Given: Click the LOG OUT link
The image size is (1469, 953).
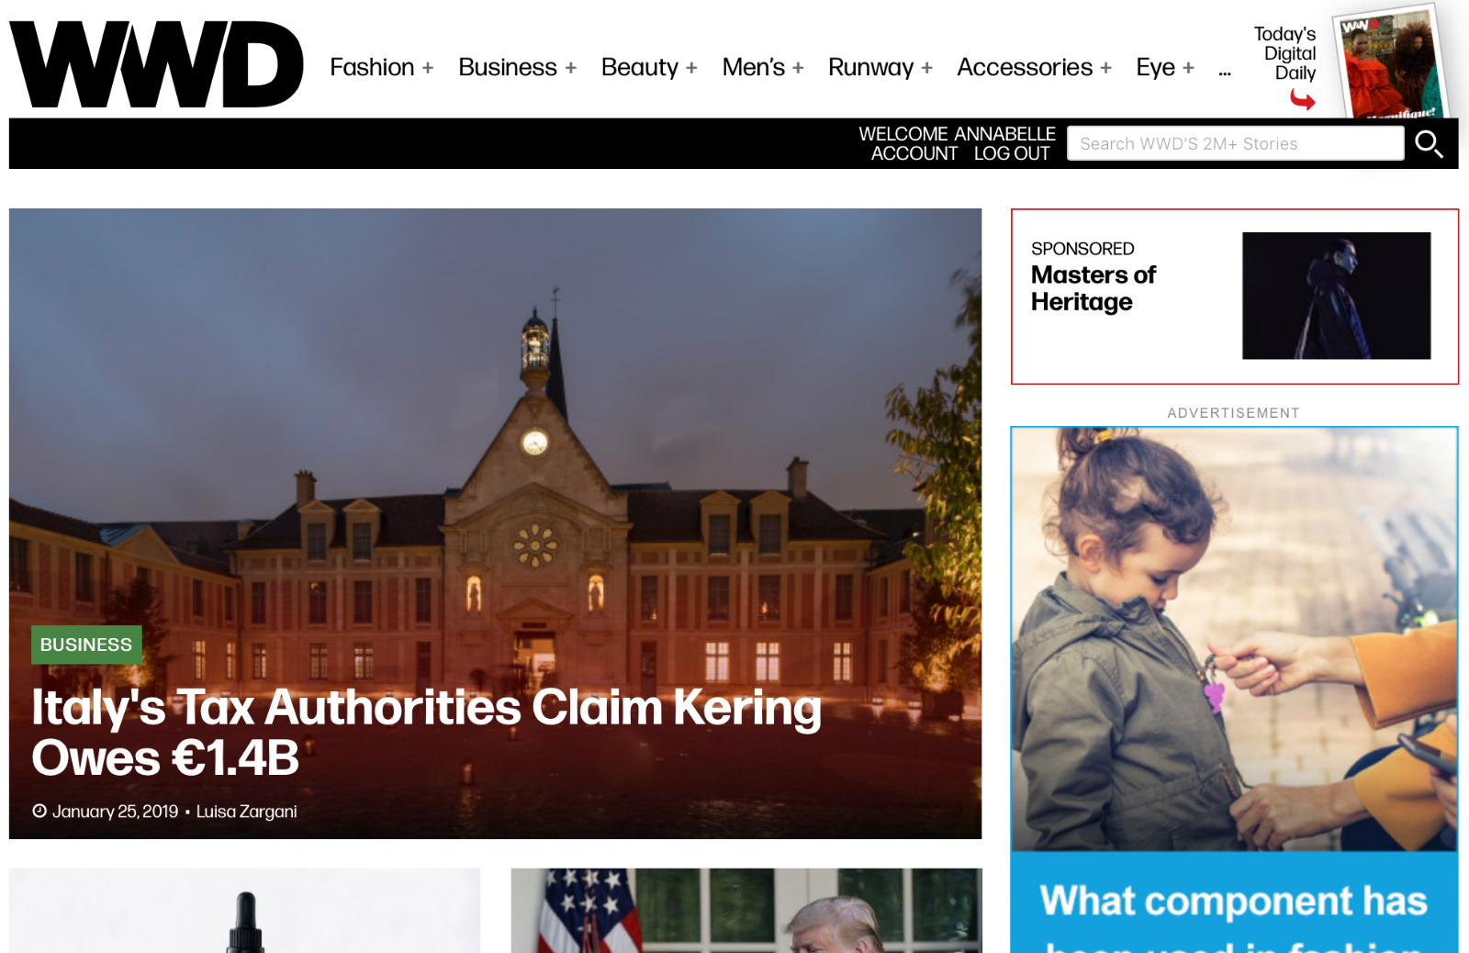Looking at the screenshot, I should tap(1012, 153).
